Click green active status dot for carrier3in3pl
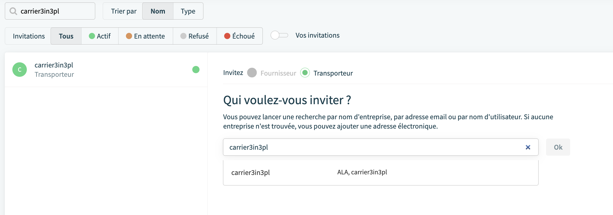 pyautogui.click(x=196, y=70)
